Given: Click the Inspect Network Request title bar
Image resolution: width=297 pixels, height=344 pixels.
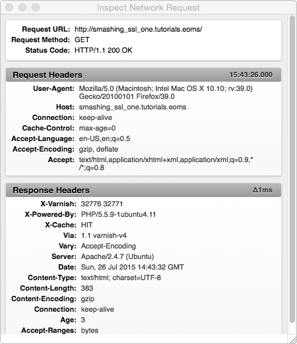Looking at the screenshot, I should point(148,7).
